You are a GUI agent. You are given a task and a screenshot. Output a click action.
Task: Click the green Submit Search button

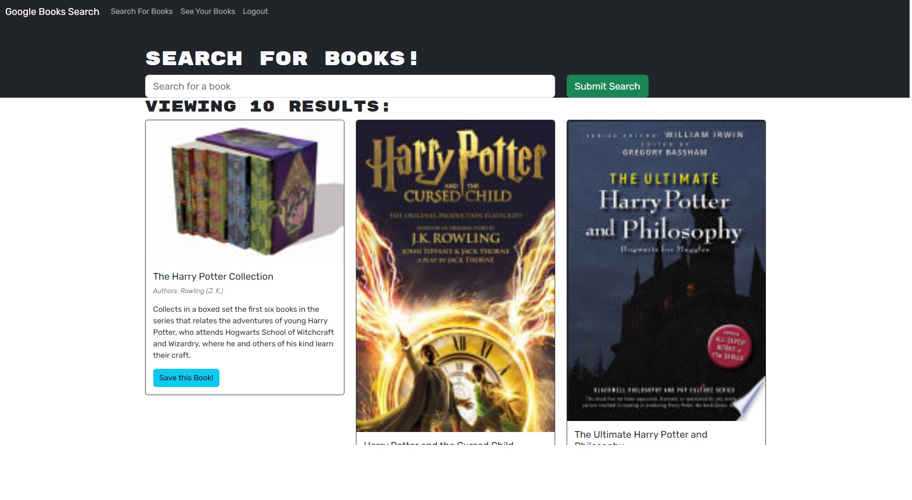point(607,86)
